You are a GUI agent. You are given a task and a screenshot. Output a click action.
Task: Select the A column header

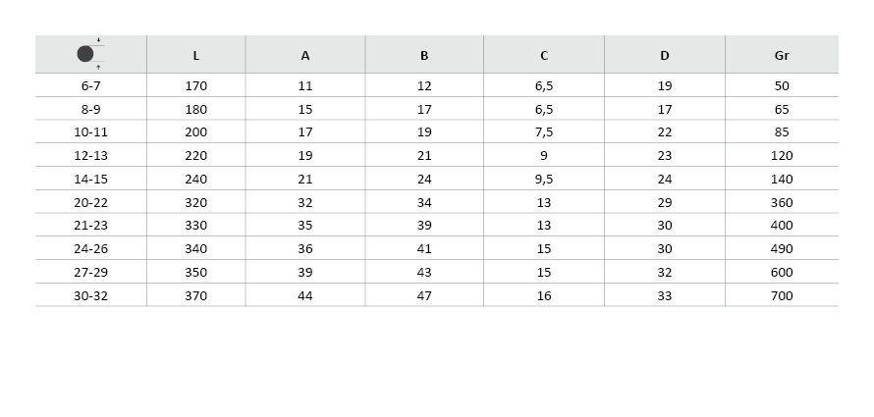click(x=304, y=56)
